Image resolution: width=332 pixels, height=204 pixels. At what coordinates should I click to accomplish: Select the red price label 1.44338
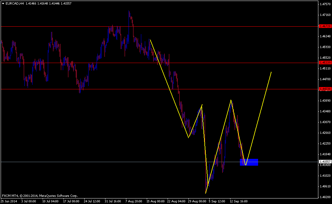(x=325, y=89)
